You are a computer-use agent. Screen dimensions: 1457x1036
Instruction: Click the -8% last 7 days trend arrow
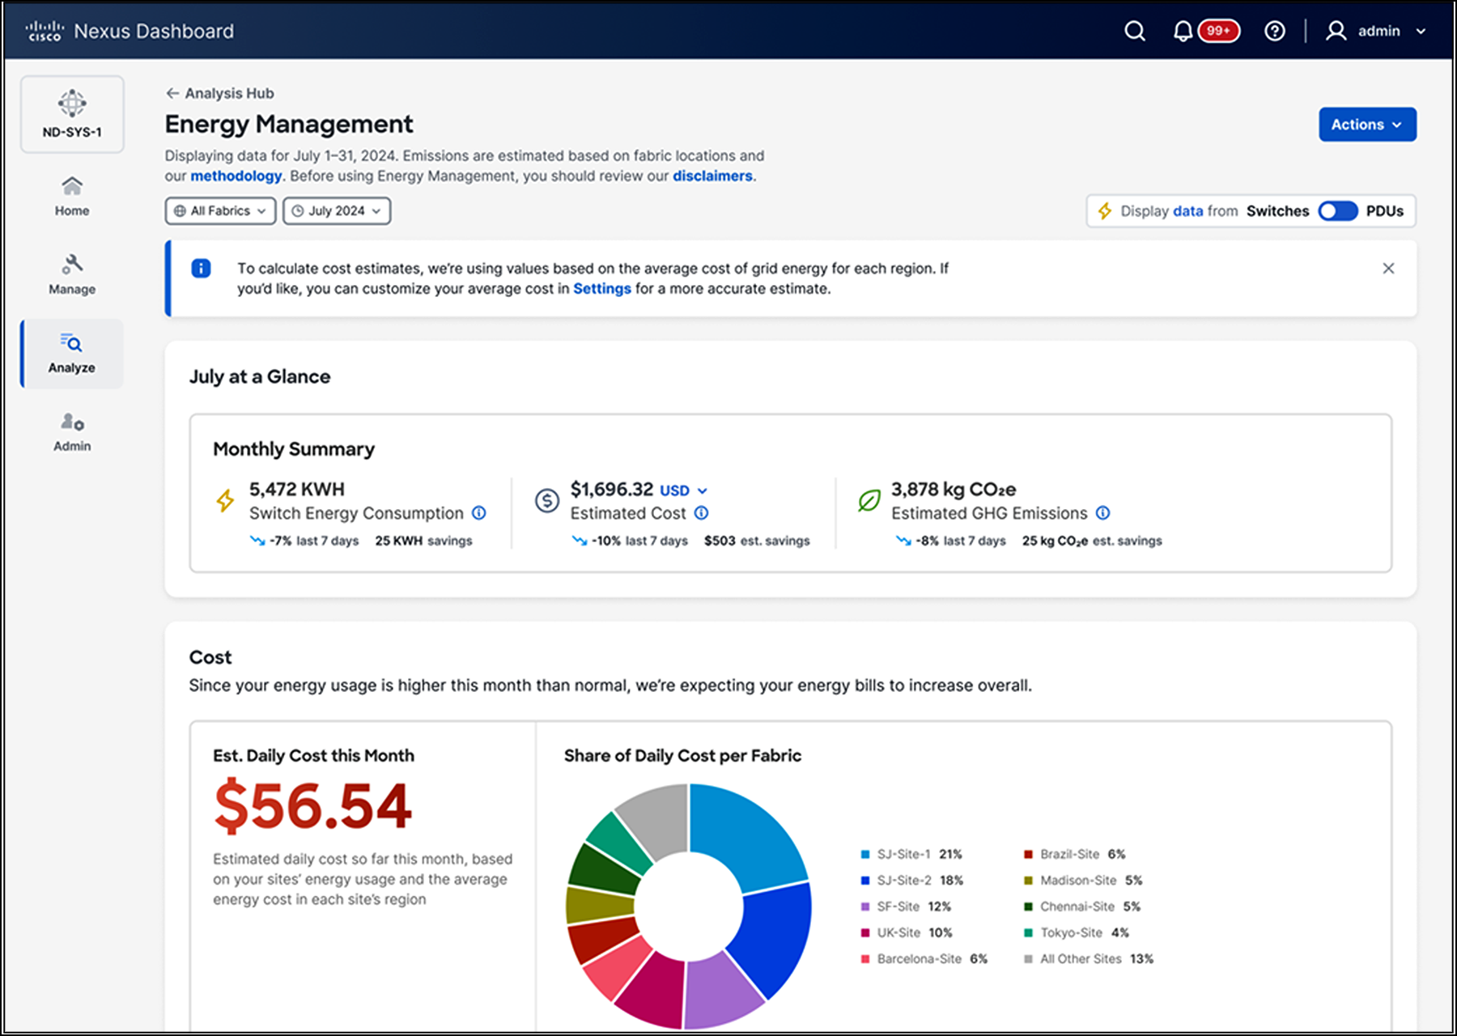(903, 541)
